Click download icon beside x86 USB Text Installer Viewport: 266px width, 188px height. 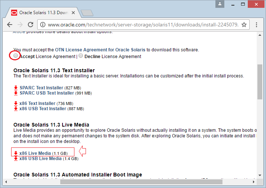point(16,109)
